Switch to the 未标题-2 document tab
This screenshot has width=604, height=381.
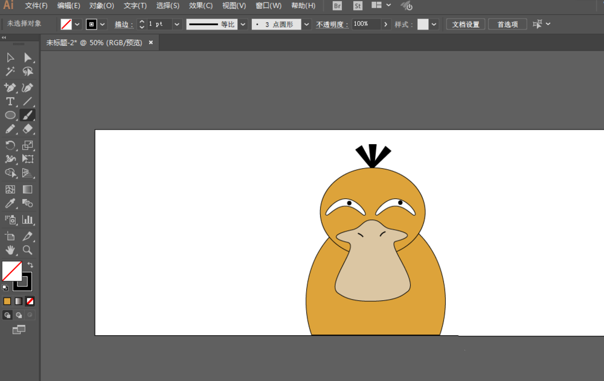click(x=94, y=43)
